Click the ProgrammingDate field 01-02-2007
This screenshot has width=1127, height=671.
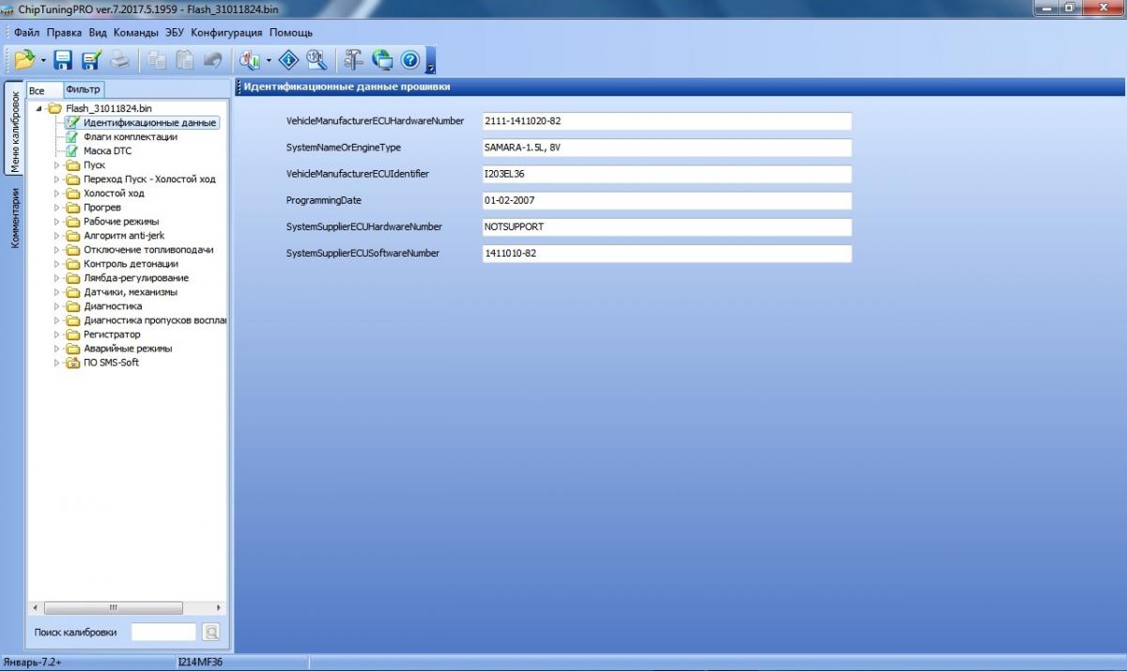[x=666, y=200]
